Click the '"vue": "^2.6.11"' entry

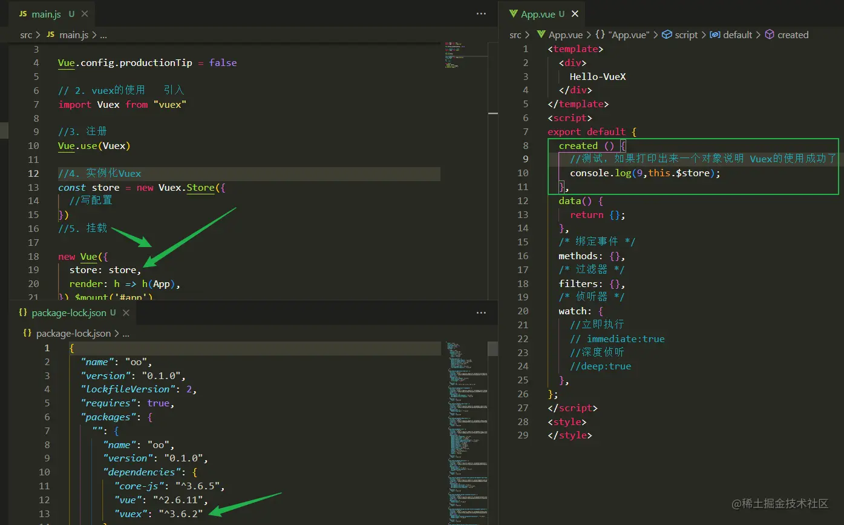[x=161, y=500]
